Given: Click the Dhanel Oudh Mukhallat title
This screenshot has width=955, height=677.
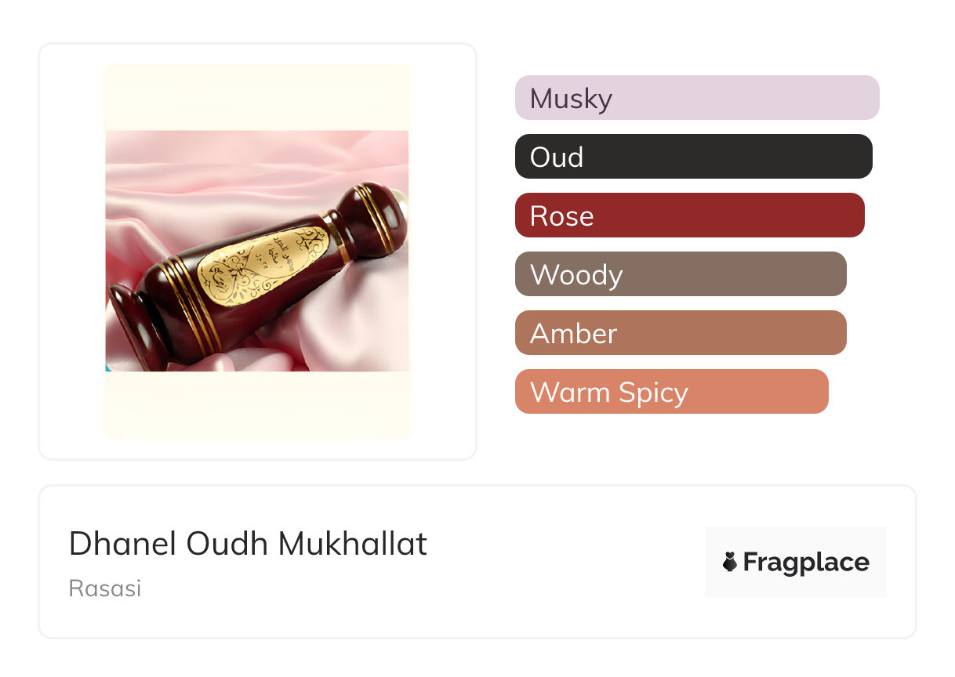Looking at the screenshot, I should pos(248,544).
